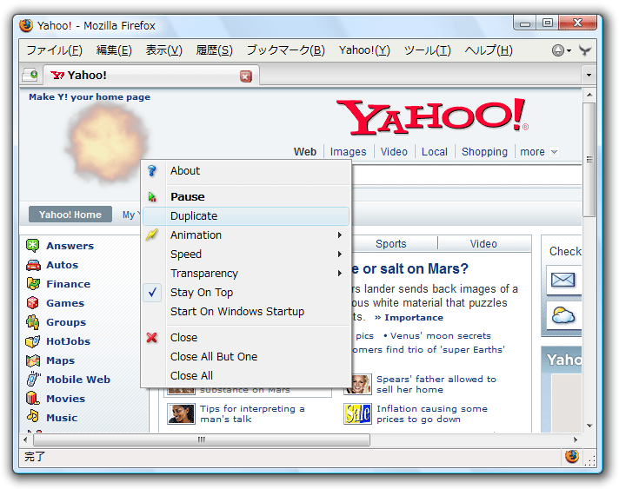619x489 pixels.
Task: Select Duplicate from the context menu
Action: pos(246,216)
